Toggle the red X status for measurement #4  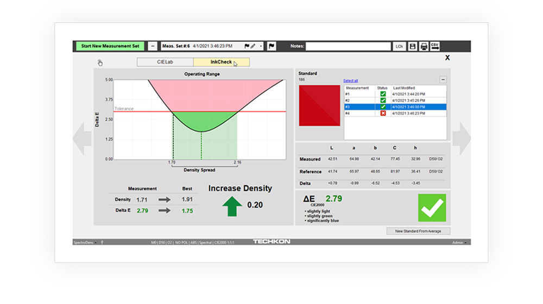click(x=383, y=113)
